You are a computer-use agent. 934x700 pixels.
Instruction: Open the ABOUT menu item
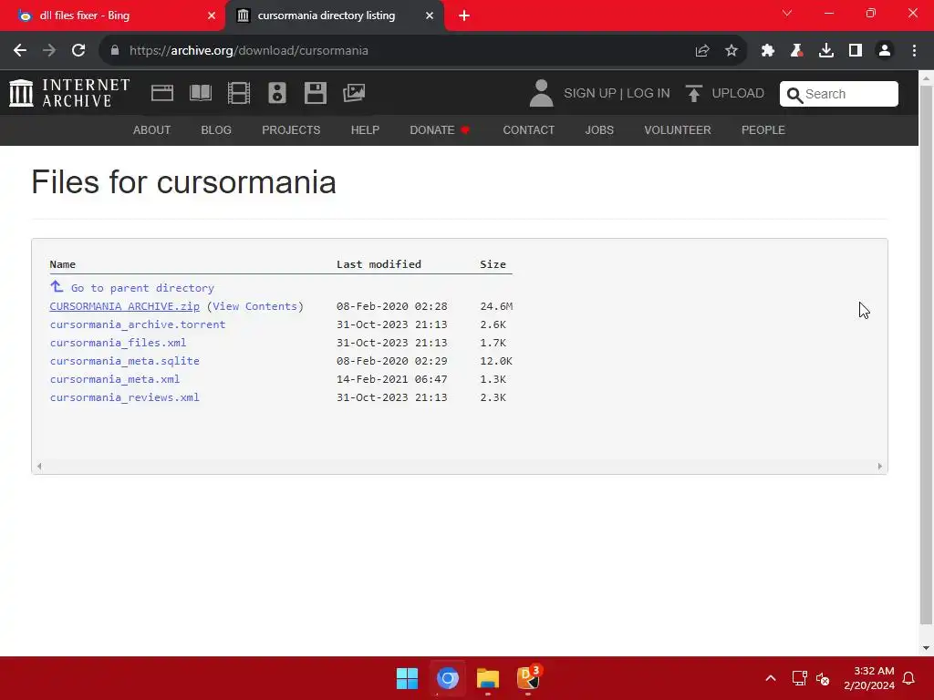[152, 129]
